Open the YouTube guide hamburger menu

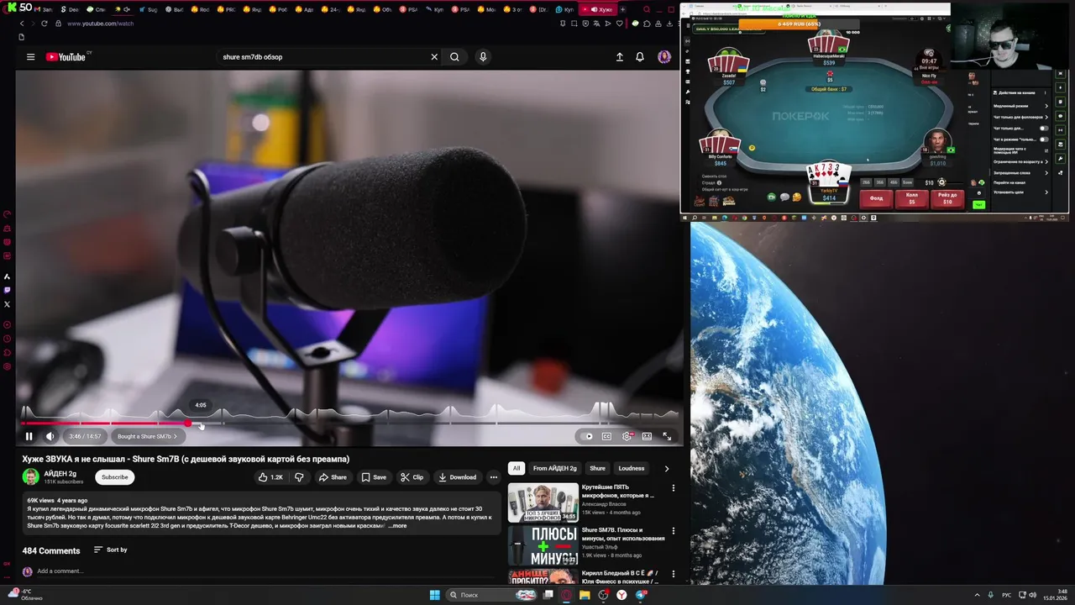coord(30,57)
